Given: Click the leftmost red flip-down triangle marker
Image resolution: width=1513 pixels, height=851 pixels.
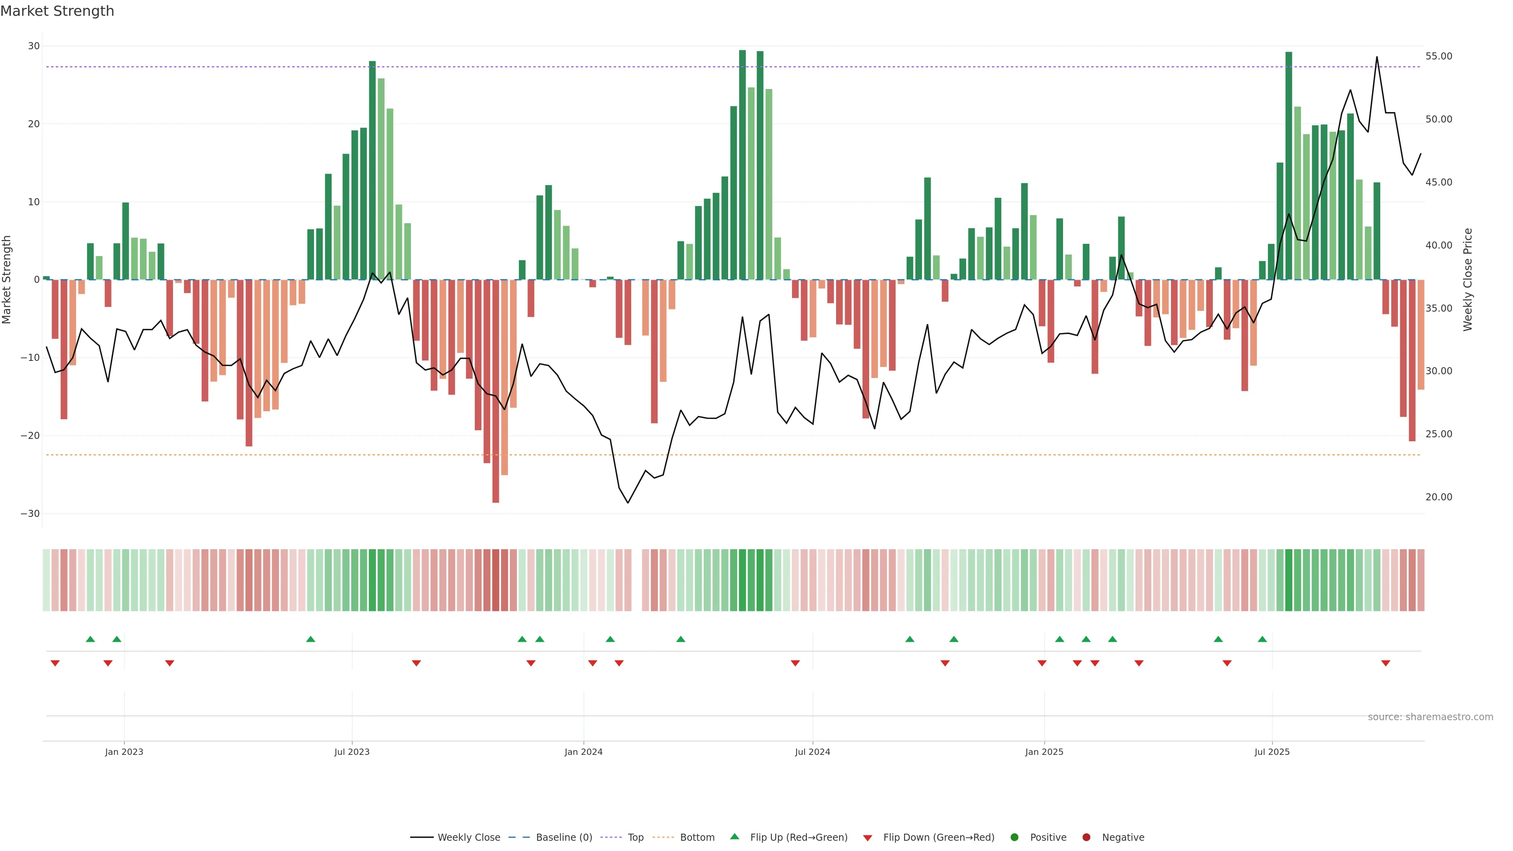Looking at the screenshot, I should click(55, 663).
